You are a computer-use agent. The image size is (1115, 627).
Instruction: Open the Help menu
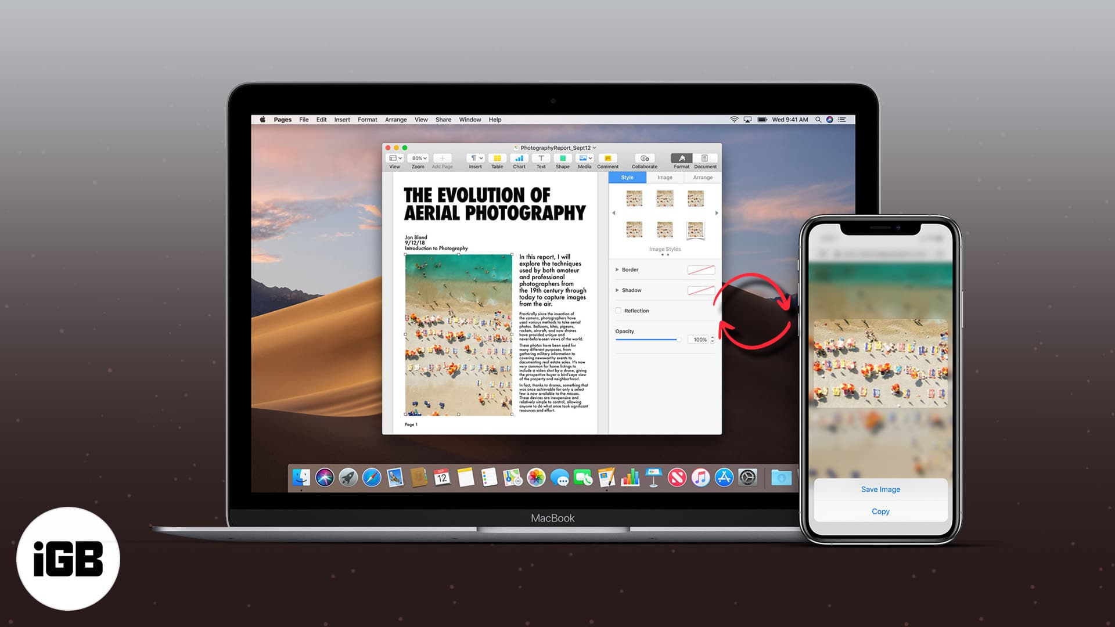coord(495,120)
